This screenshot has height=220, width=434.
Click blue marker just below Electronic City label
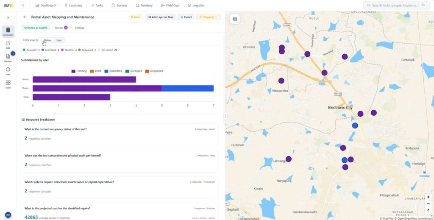pos(355,125)
